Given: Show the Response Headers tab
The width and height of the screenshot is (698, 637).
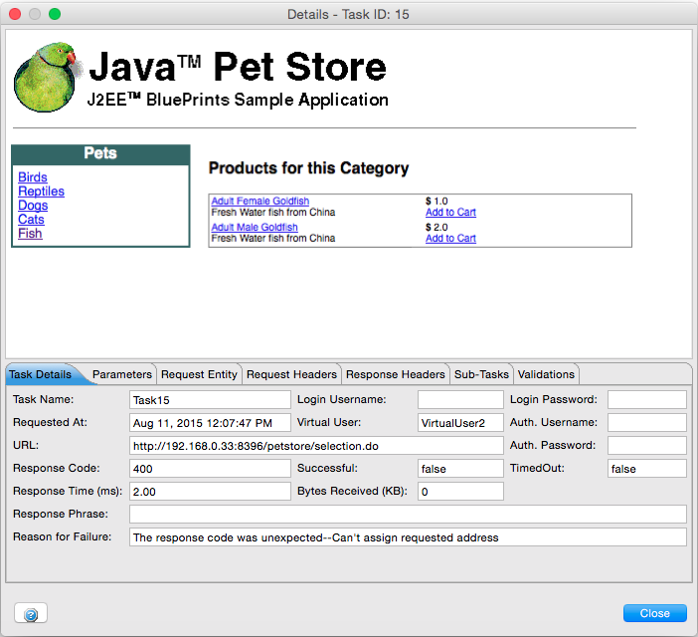Looking at the screenshot, I should coord(396,374).
